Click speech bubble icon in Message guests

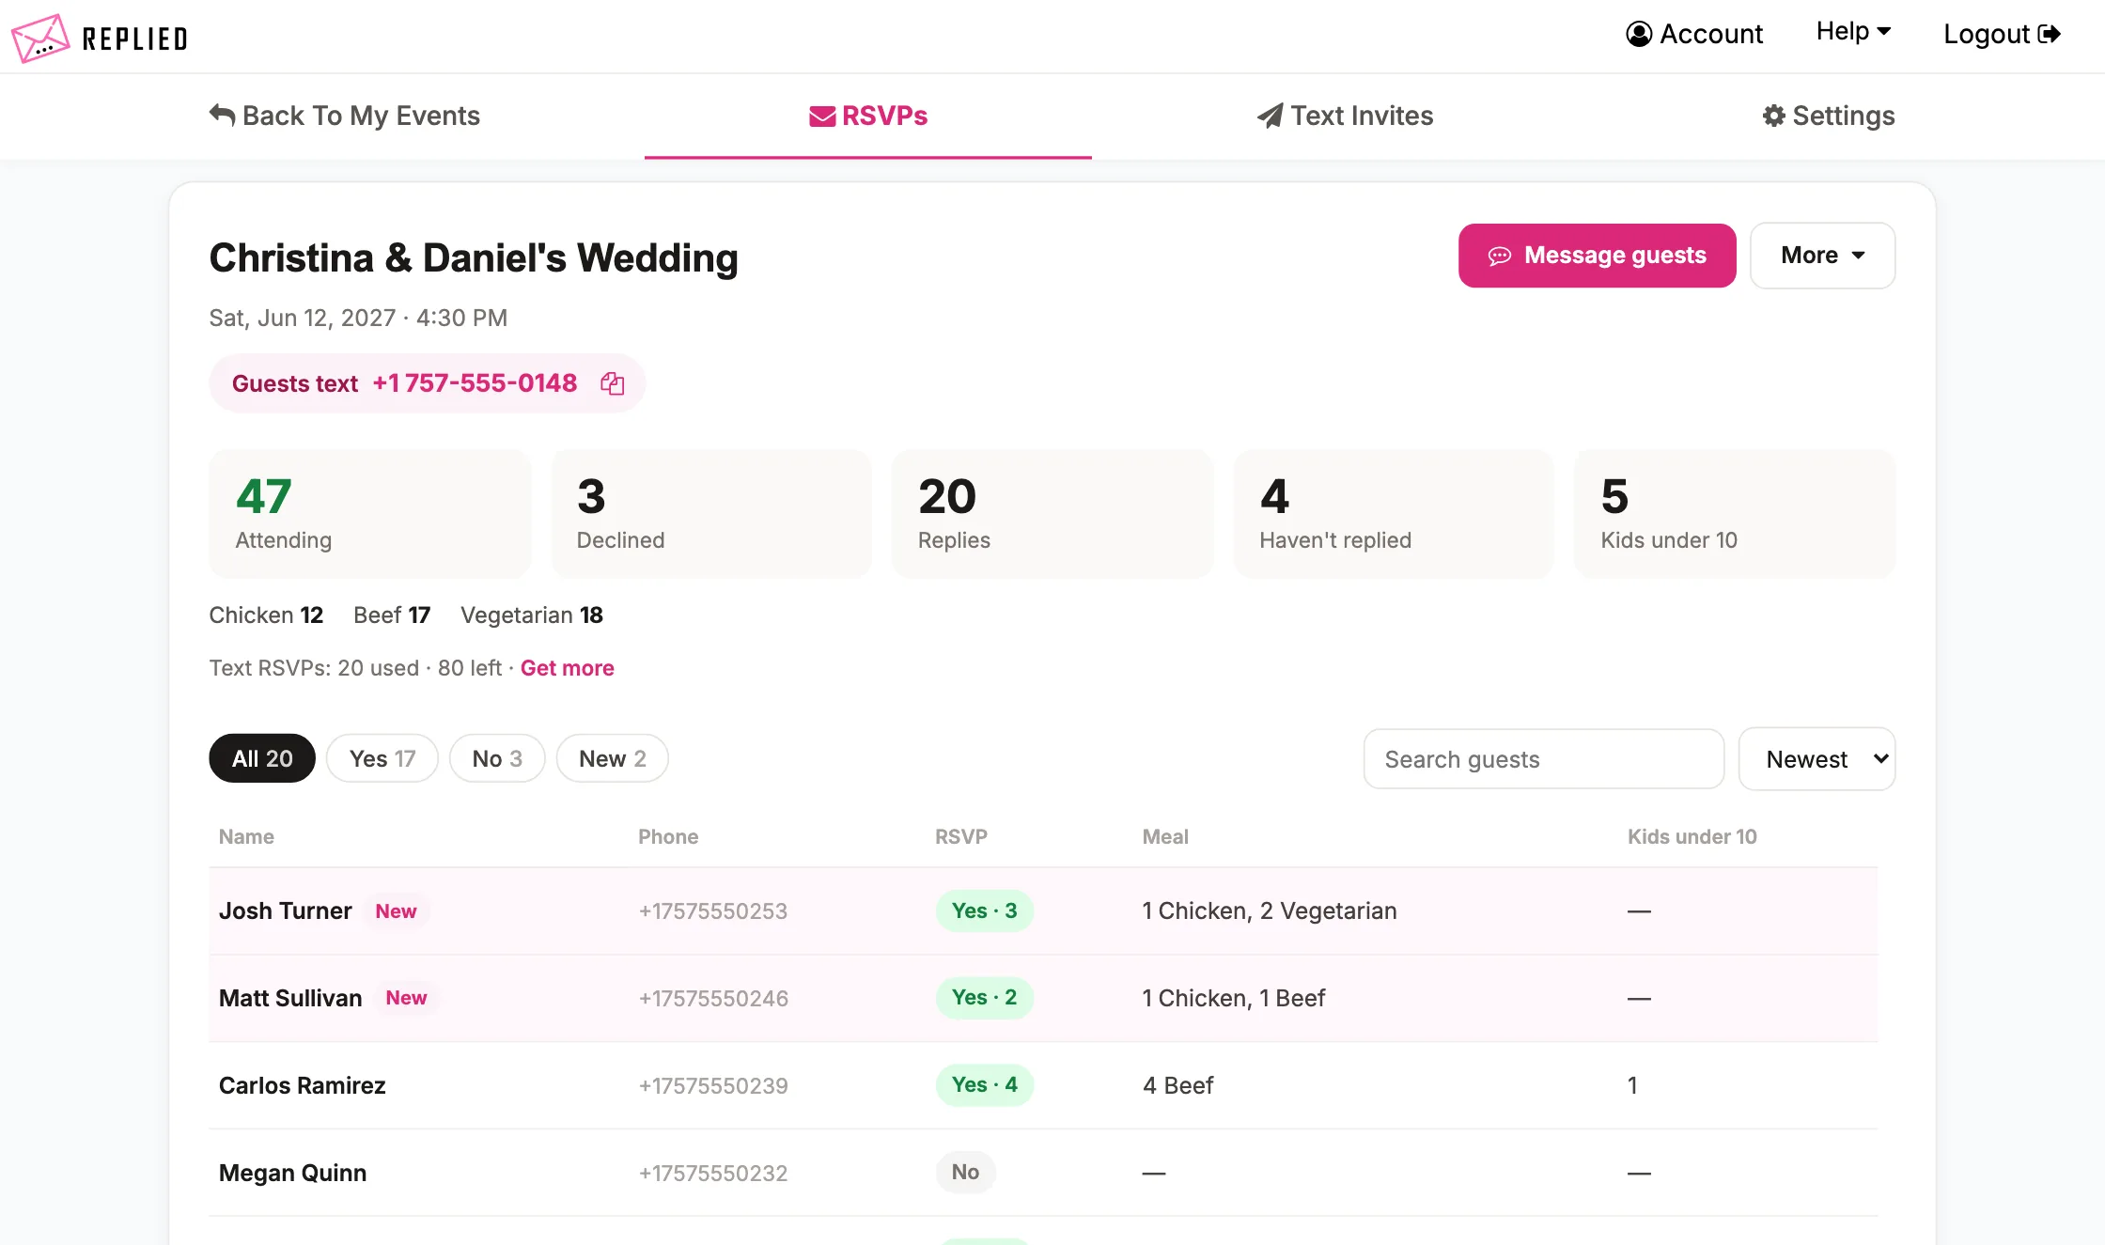pyautogui.click(x=1500, y=256)
